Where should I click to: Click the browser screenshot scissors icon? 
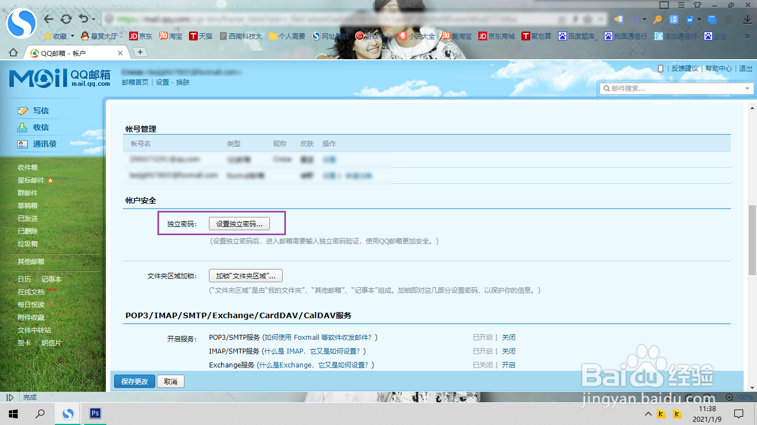(x=635, y=19)
